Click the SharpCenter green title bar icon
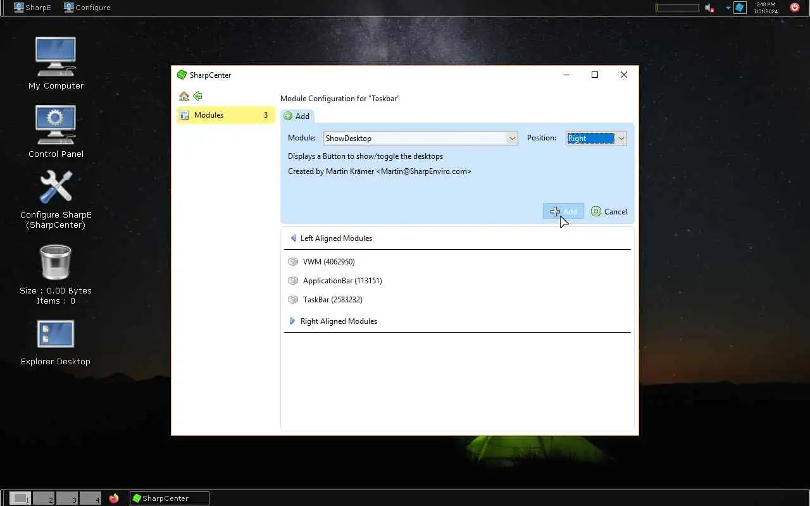 tap(182, 75)
